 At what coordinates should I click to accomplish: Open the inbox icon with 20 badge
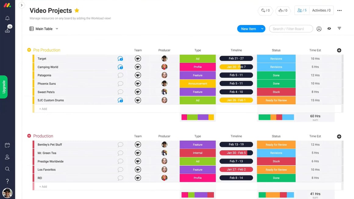(x=7, y=30)
